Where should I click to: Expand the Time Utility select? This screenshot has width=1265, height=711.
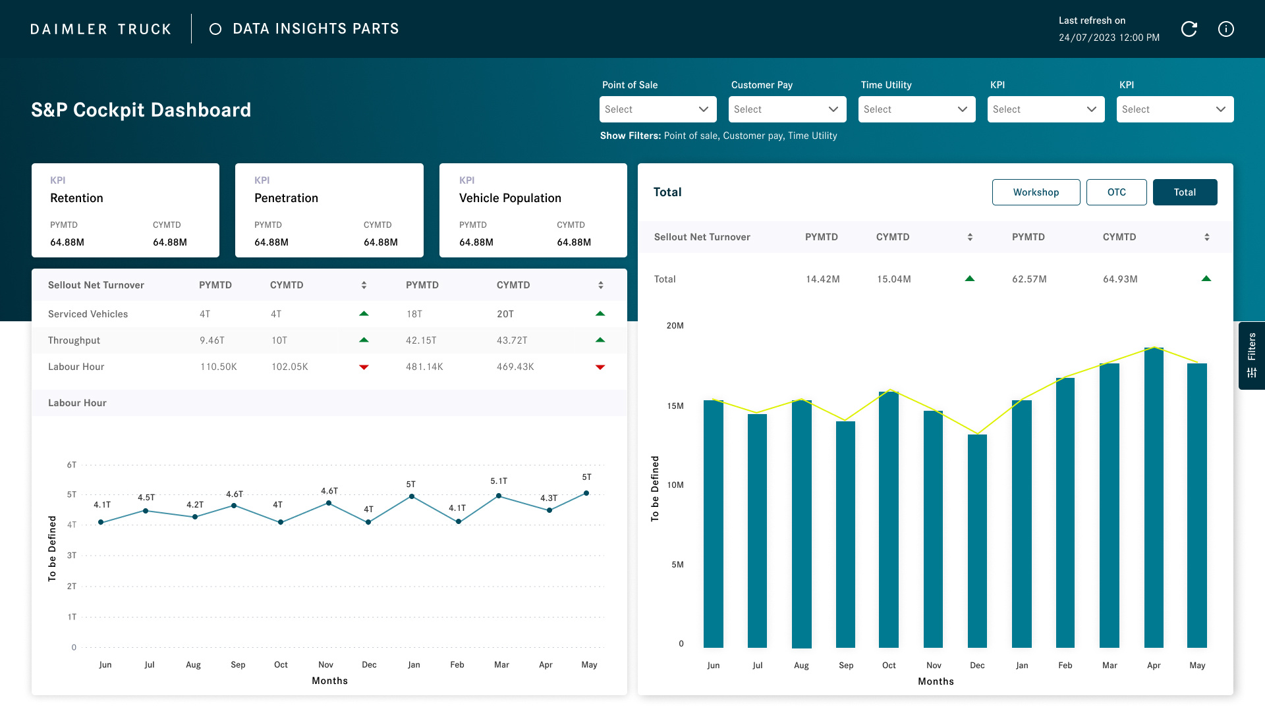916,109
